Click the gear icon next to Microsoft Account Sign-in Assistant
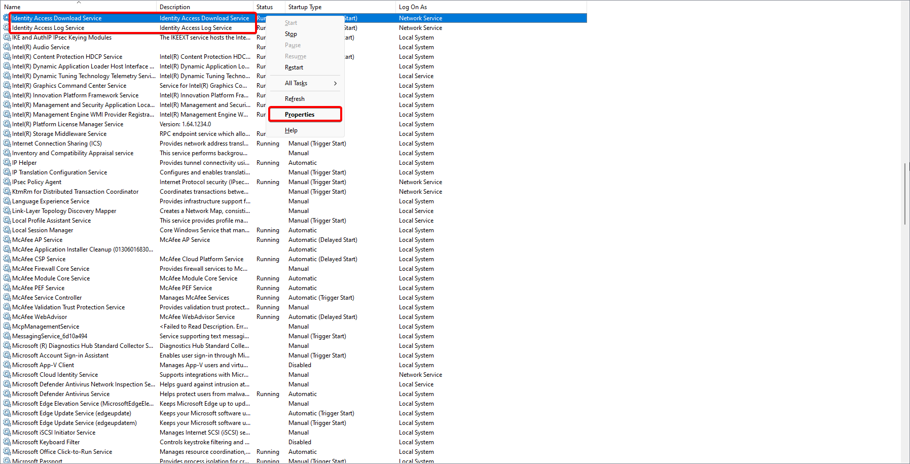Screen dimensions: 910x464 click(7, 355)
